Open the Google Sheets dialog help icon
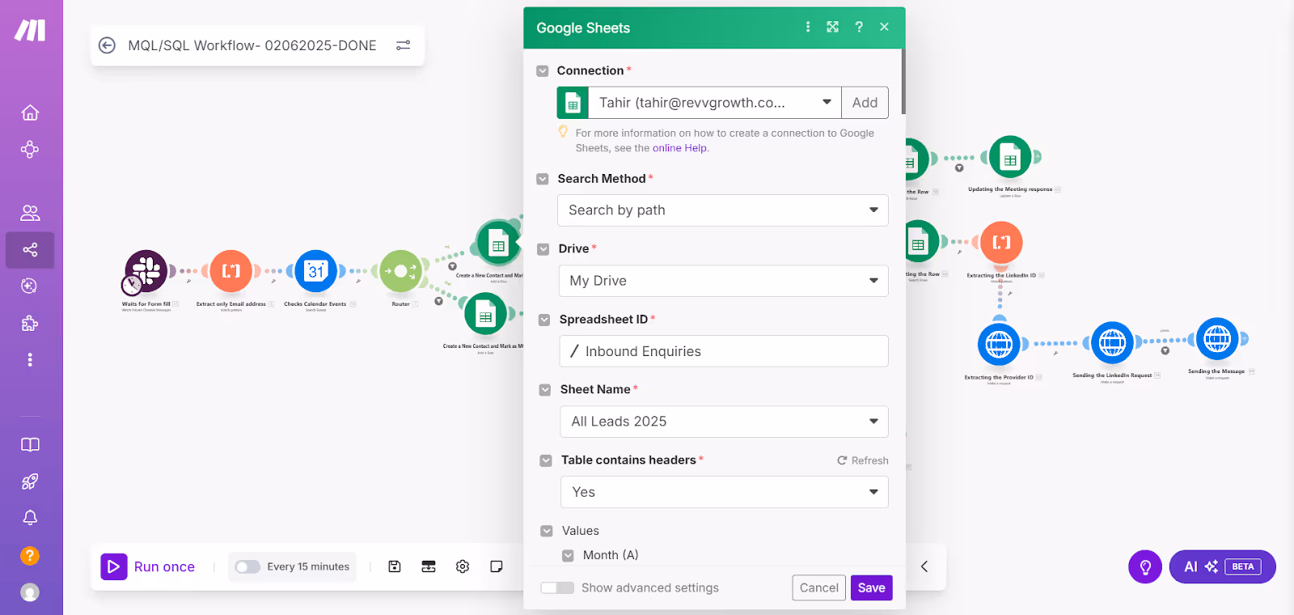Screen dimensions: 1294x615 (x=859, y=27)
